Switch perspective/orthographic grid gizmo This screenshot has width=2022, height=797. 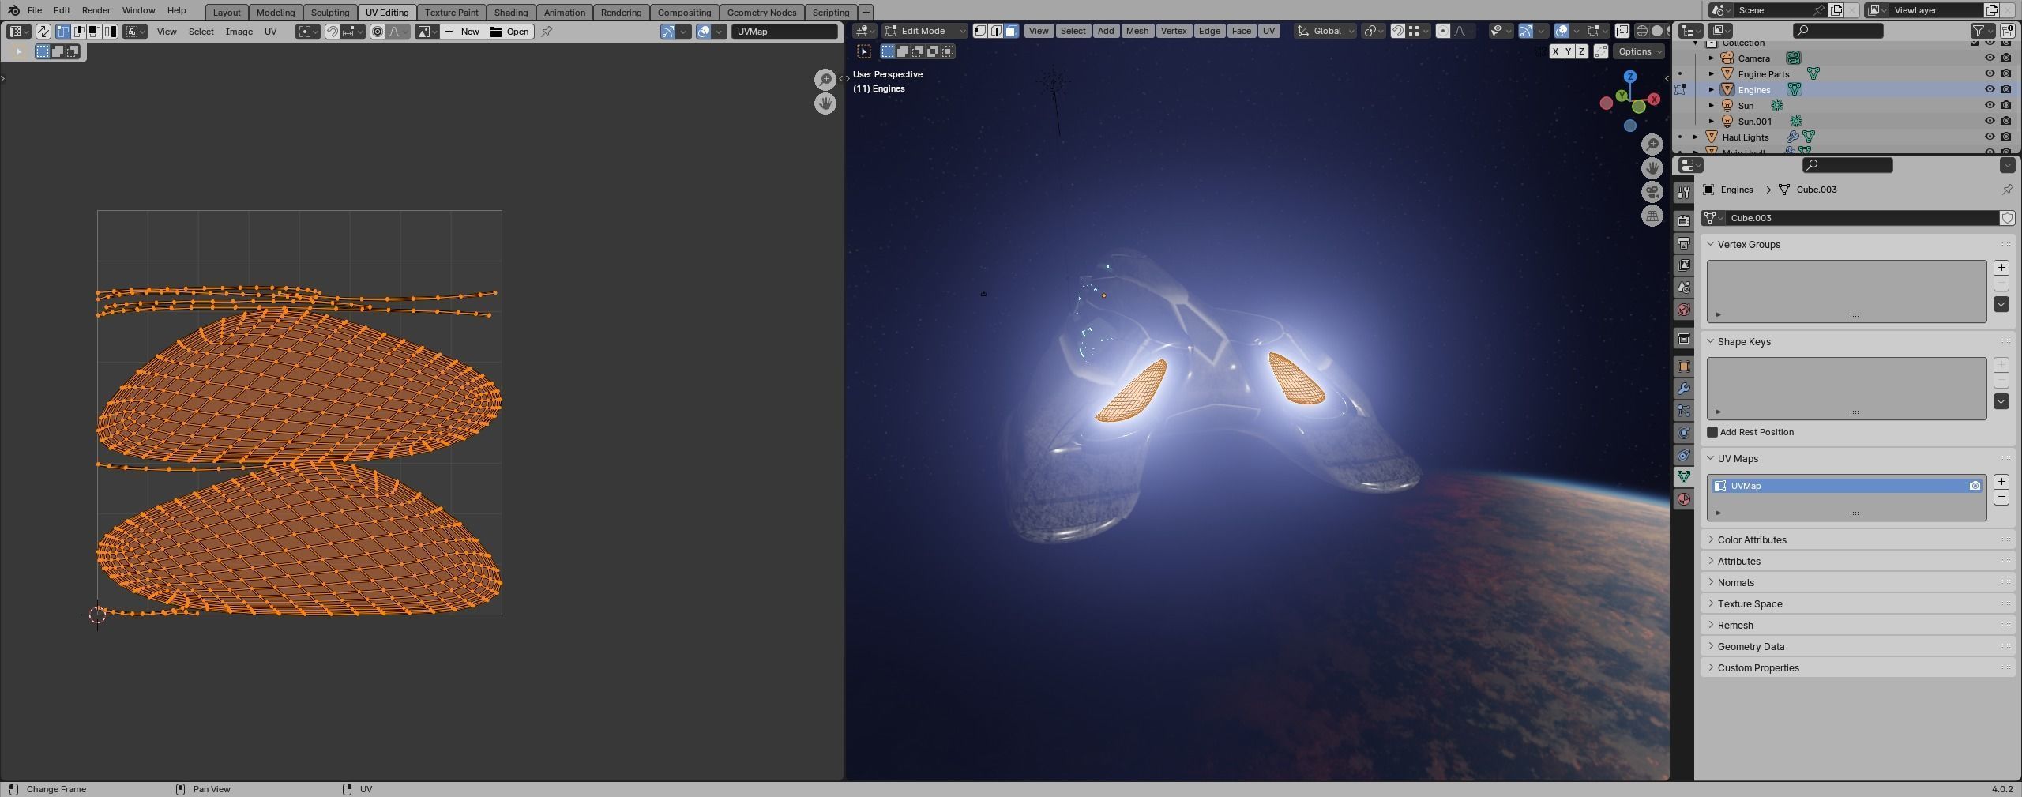tap(1652, 216)
